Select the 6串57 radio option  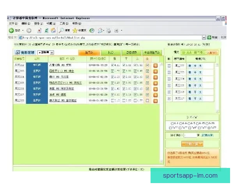209,128
